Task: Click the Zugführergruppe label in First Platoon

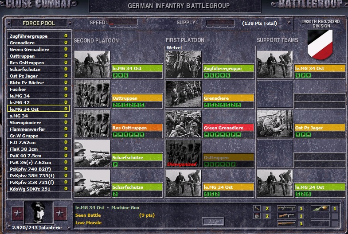Action: tap(228, 68)
